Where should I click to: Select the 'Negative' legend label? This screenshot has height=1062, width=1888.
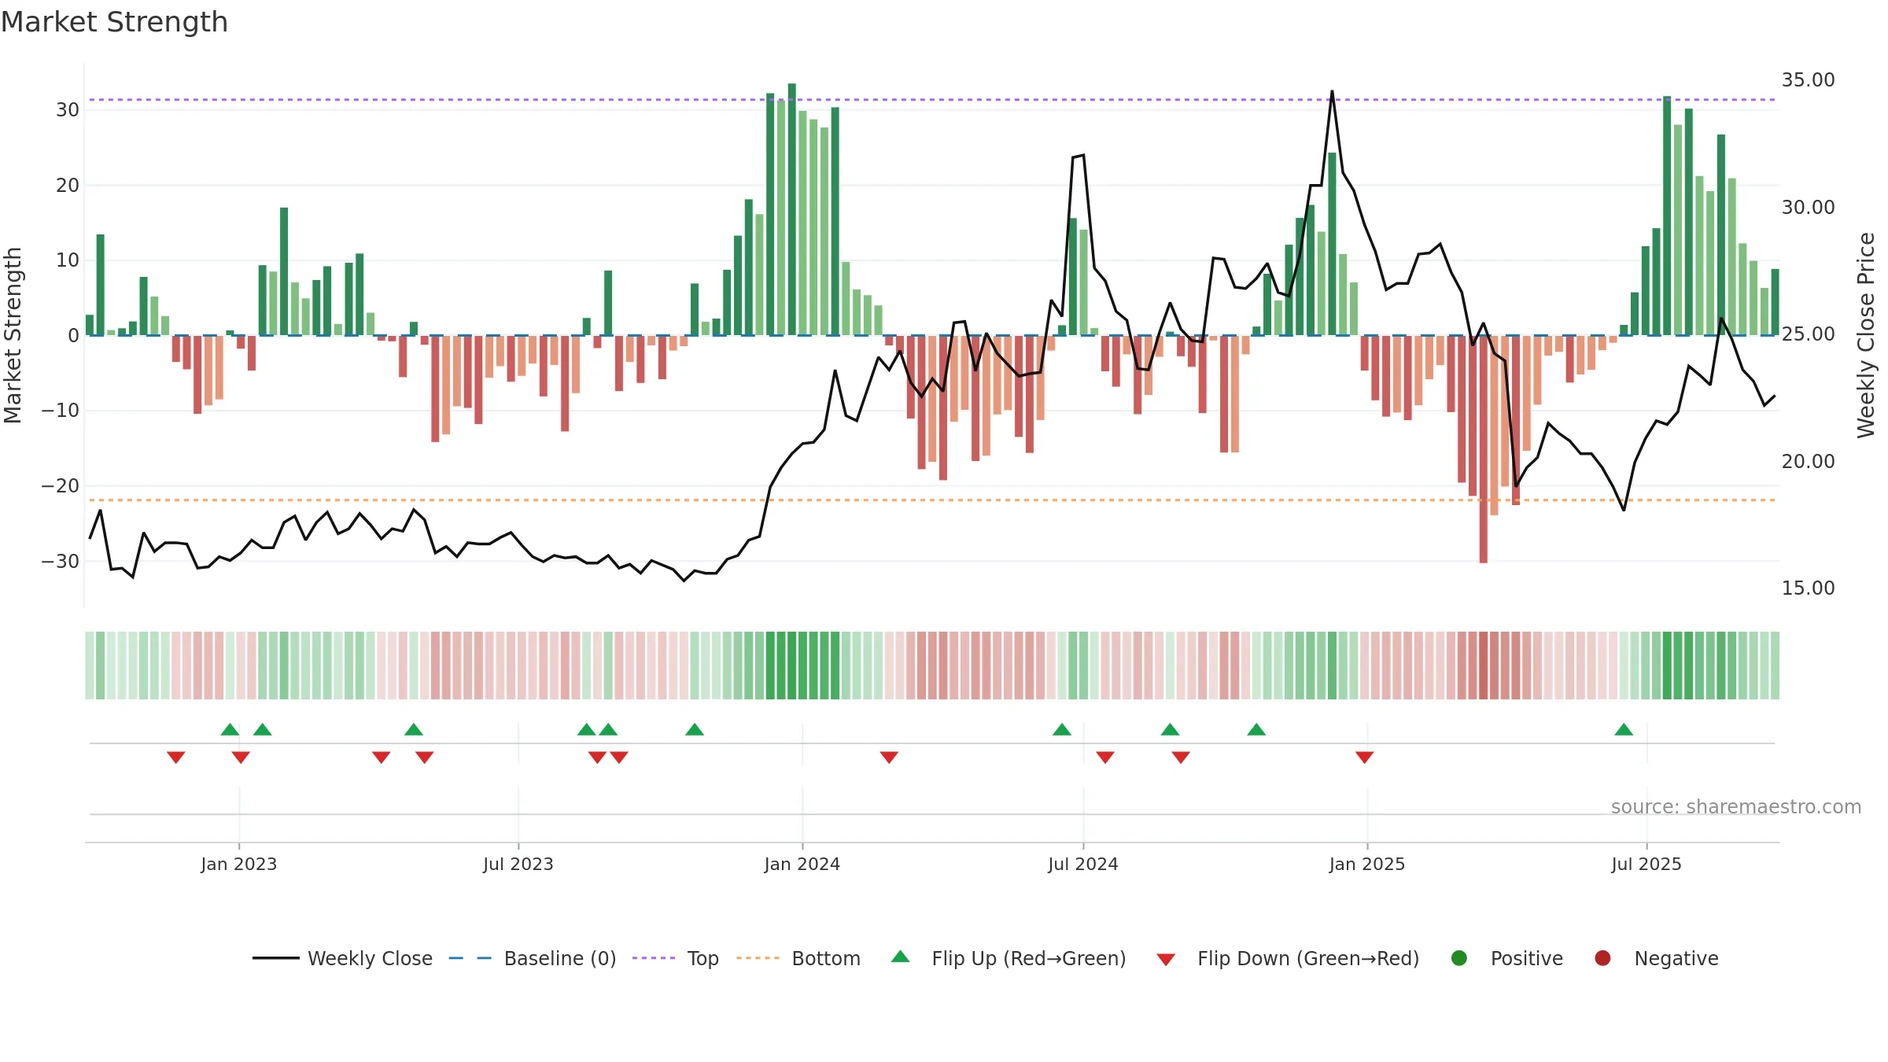point(1676,959)
